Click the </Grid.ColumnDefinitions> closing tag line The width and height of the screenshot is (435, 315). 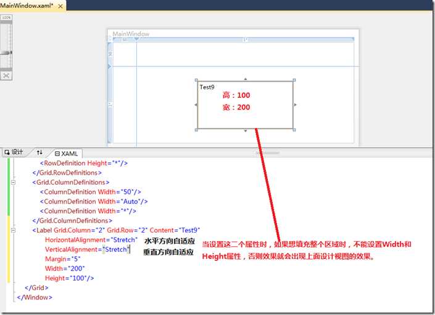(72, 221)
